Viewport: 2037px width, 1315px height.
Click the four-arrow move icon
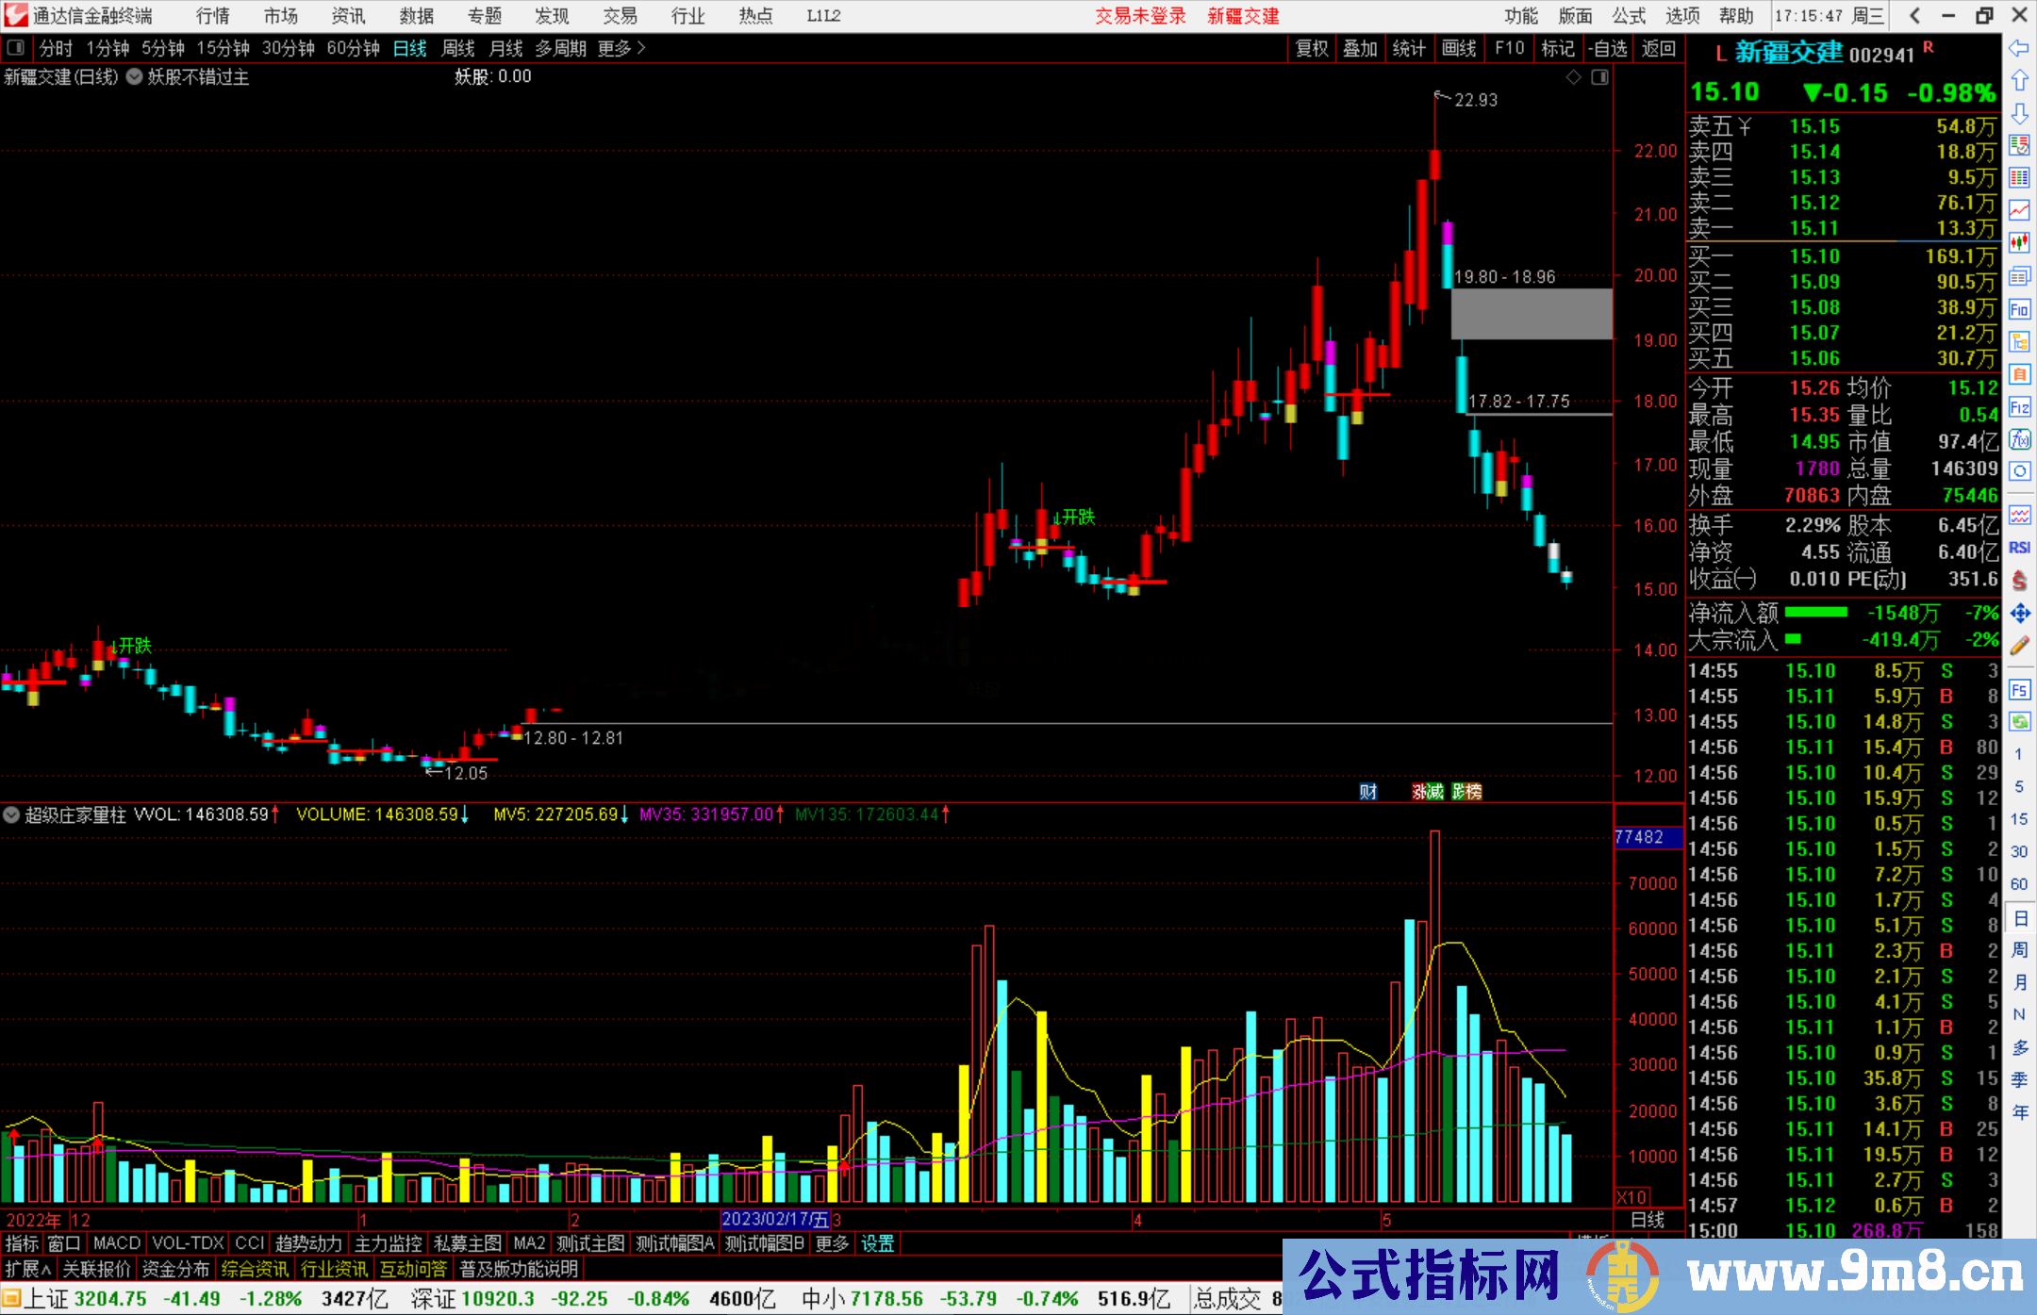pos(2019,614)
